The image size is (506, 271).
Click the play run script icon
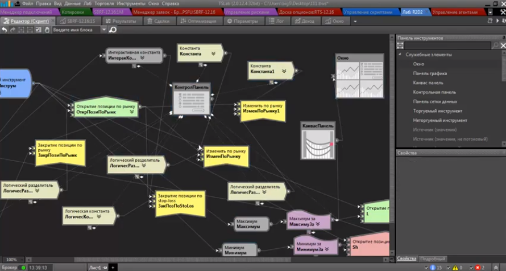497,21
